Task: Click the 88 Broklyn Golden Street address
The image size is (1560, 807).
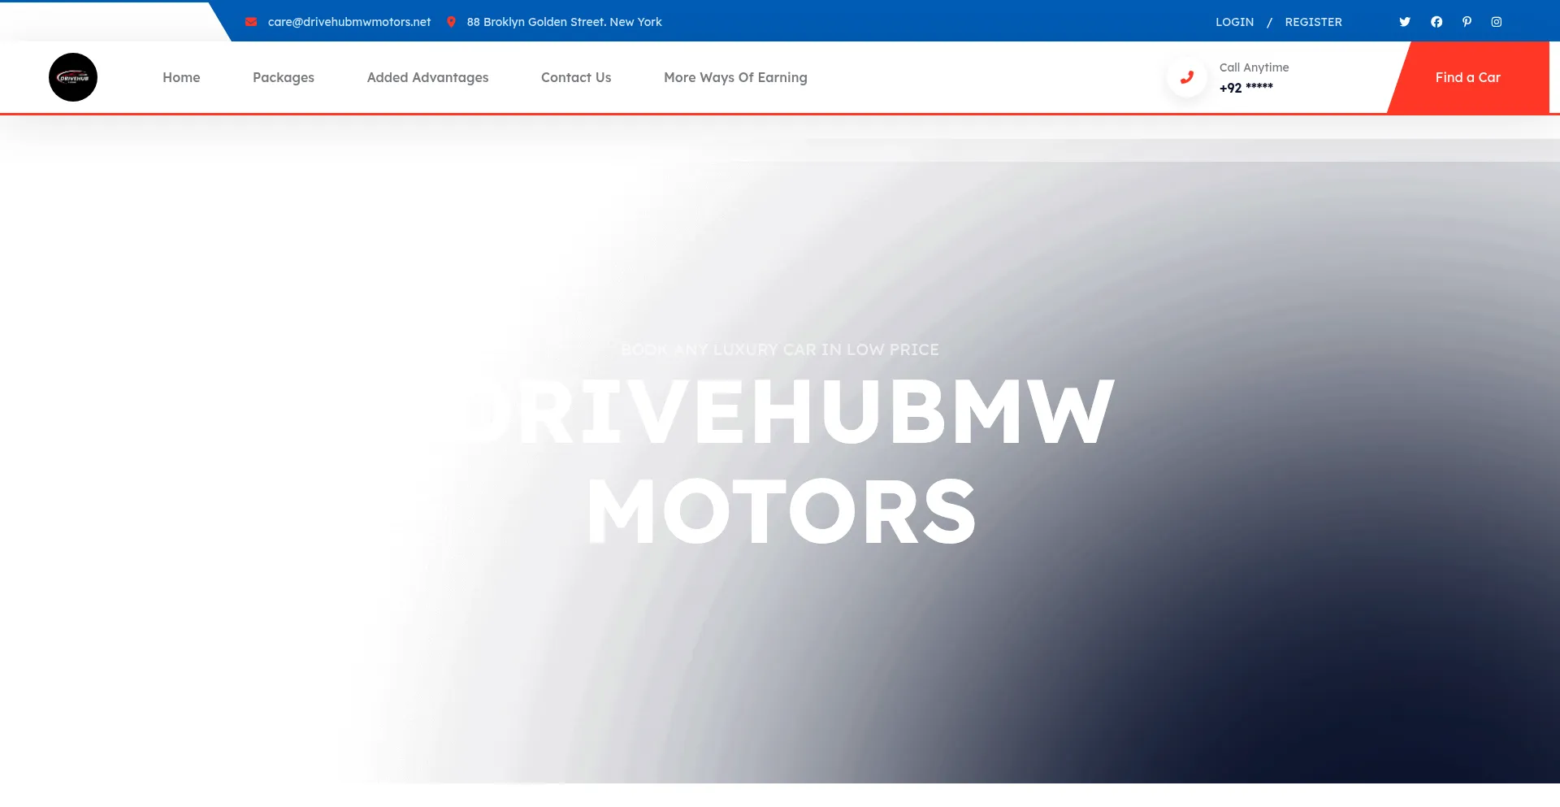Action: coord(564,22)
